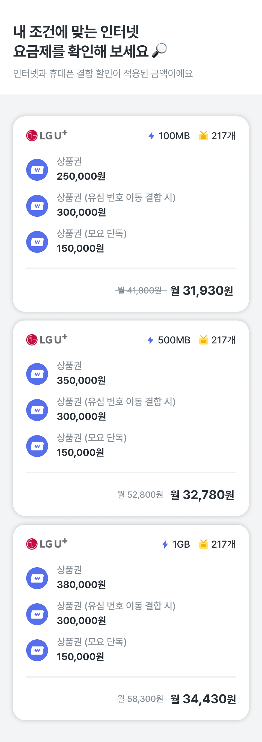The image size is (262, 742).
Task: Click the crossed-out price 월 41,800원
Action: pyautogui.click(x=141, y=291)
